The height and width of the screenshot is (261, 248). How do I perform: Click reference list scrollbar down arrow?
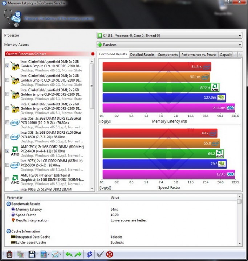(x=92, y=189)
